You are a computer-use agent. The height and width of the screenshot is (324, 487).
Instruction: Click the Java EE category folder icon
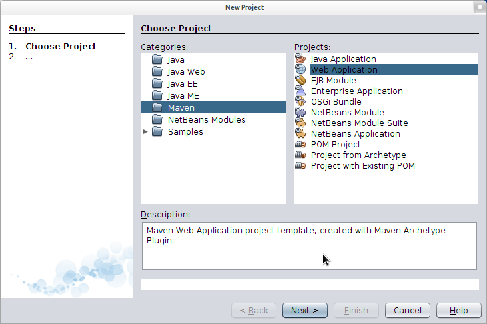(157, 83)
